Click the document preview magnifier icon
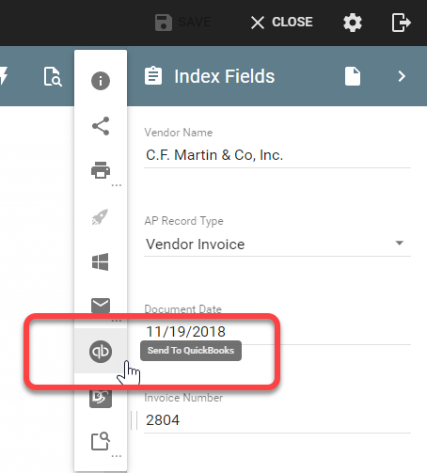Viewport: 427px width, 473px height. click(53, 76)
